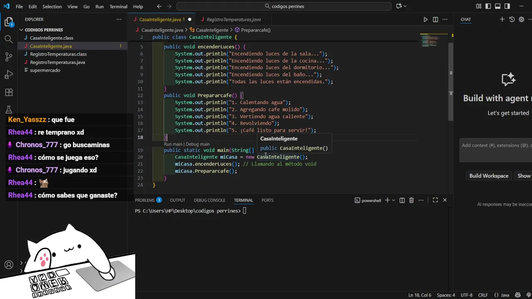Click CRLF end-of-line status item

tap(483, 295)
